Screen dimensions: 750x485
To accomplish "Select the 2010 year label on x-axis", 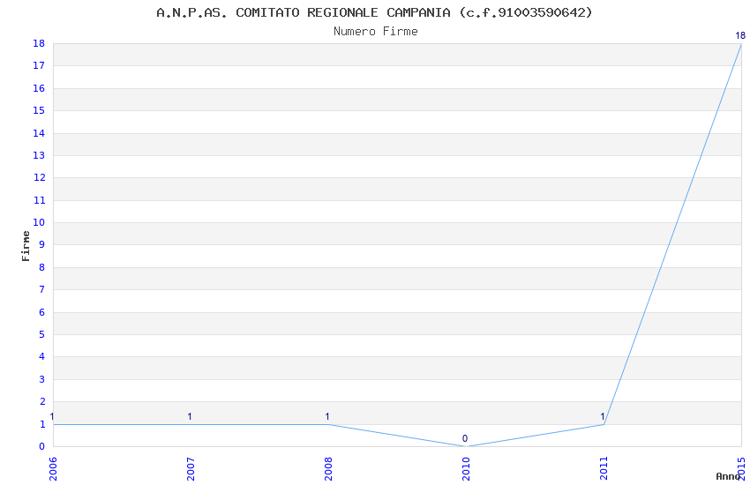I will (x=467, y=469).
